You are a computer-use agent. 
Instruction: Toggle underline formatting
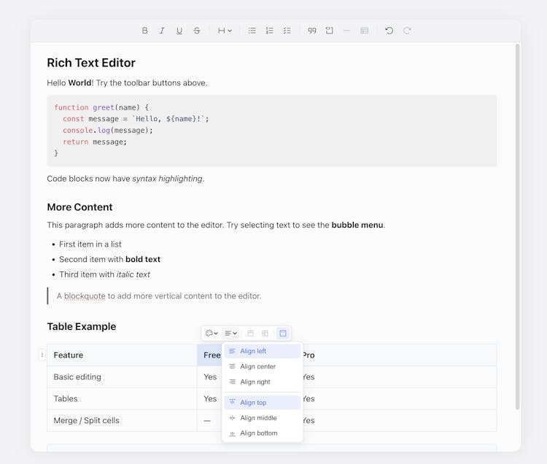(x=179, y=31)
